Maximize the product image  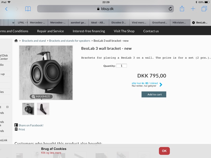(41, 97)
